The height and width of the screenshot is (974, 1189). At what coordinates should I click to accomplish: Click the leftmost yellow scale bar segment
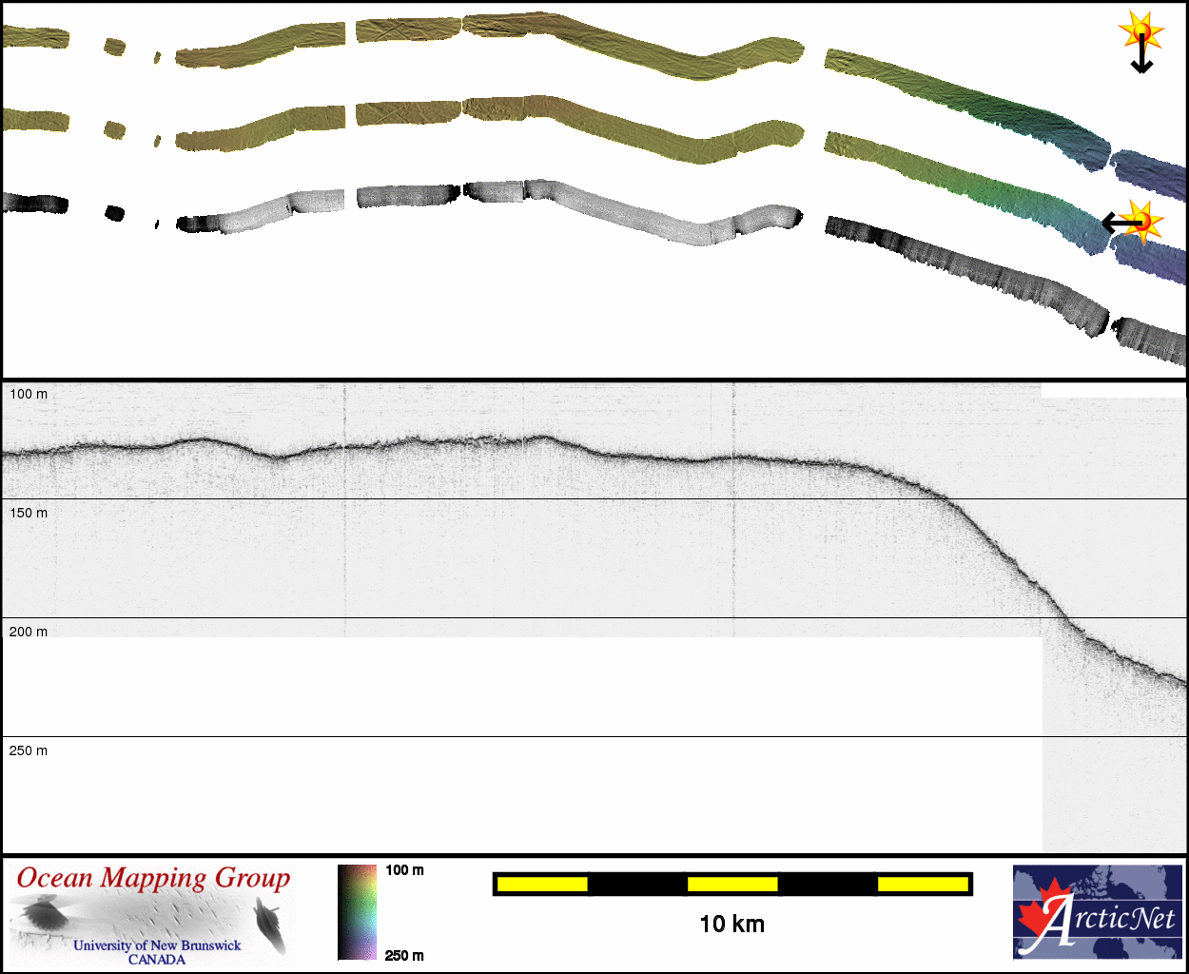[x=542, y=885]
